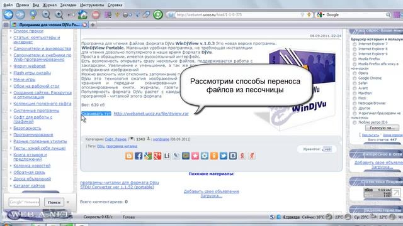Select Opera poll option
This screenshot has height=226, width=403.
click(x=355, y=73)
